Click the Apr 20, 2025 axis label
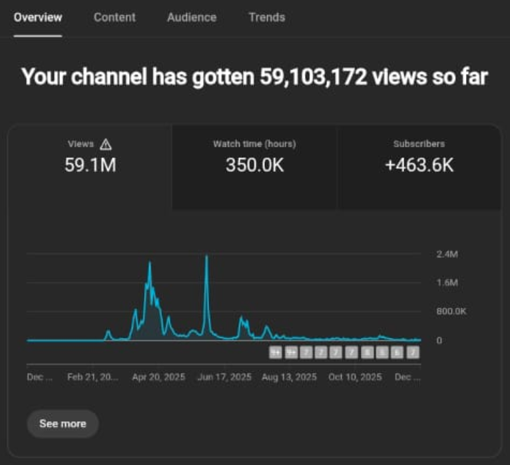This screenshot has width=510, height=465. [x=158, y=377]
